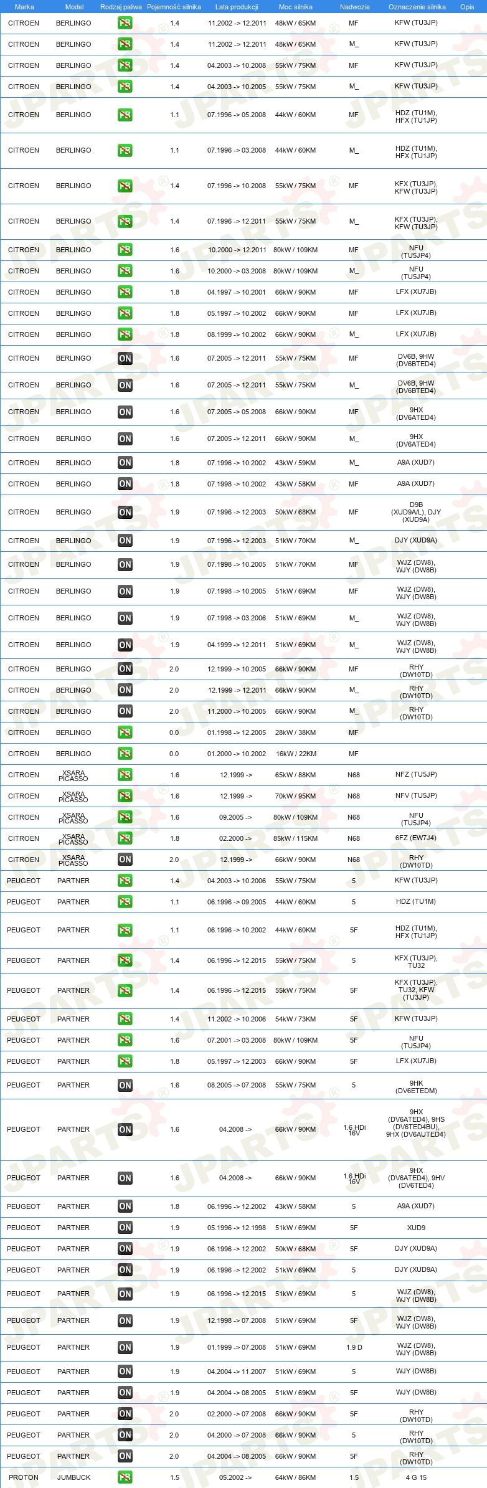Click the Moc silnika column header
Screen dimensions: 487x1488
tap(296, 7)
